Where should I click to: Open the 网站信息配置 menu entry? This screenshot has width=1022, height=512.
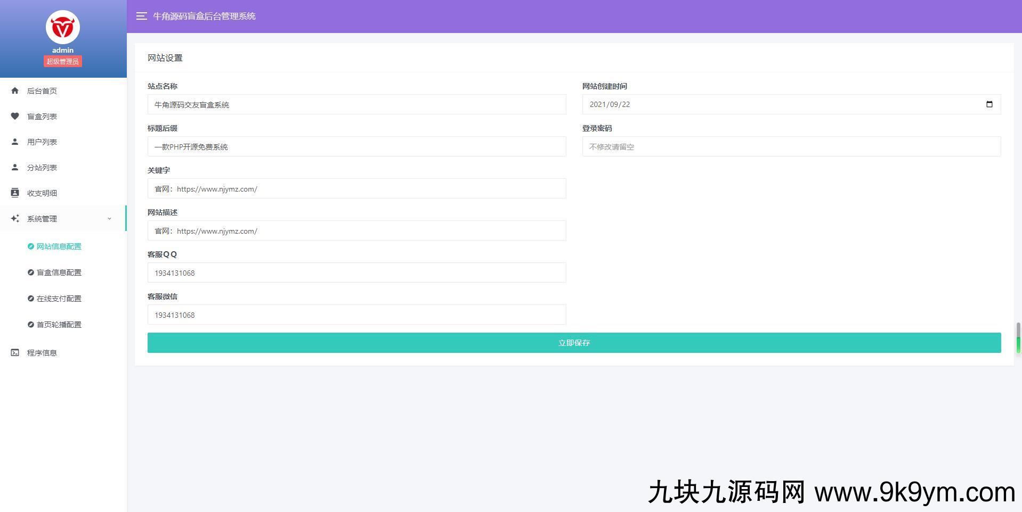point(59,246)
